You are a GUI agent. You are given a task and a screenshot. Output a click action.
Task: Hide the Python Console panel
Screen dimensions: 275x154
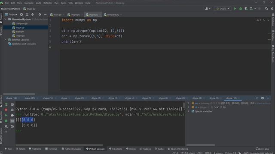[268, 98]
